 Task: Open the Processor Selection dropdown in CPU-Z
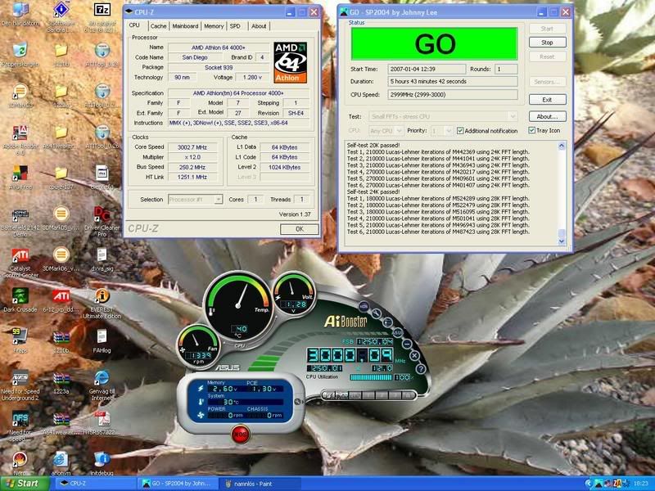(195, 200)
